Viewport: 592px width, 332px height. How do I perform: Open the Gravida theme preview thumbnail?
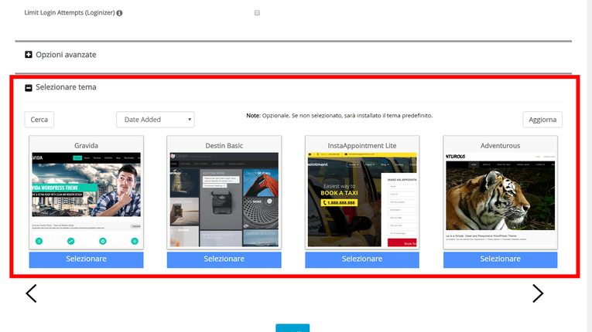coord(86,199)
